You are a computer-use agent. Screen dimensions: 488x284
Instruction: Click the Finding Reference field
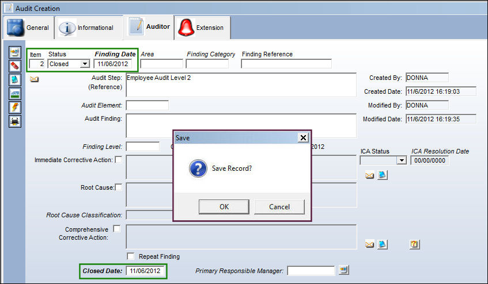click(x=286, y=64)
